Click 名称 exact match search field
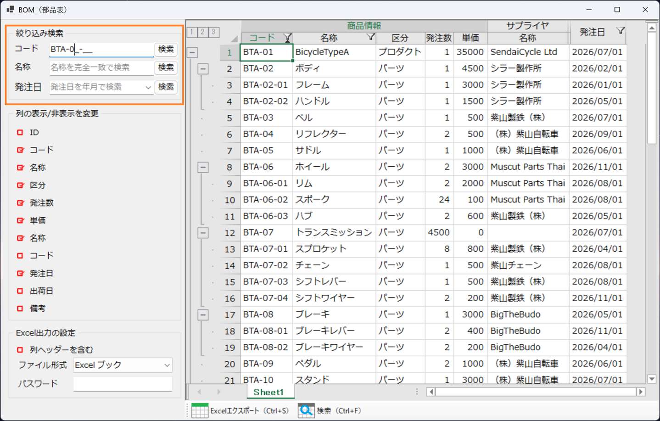 tap(101, 67)
